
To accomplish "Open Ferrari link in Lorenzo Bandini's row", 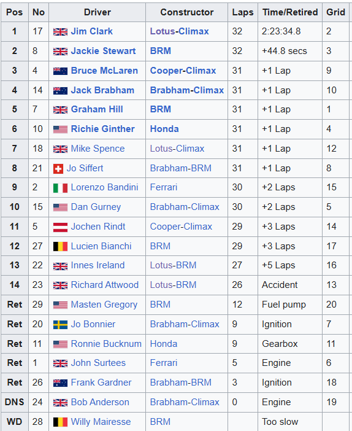I will coord(163,187).
